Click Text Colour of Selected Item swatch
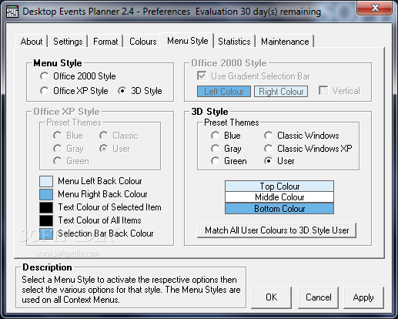 46,207
